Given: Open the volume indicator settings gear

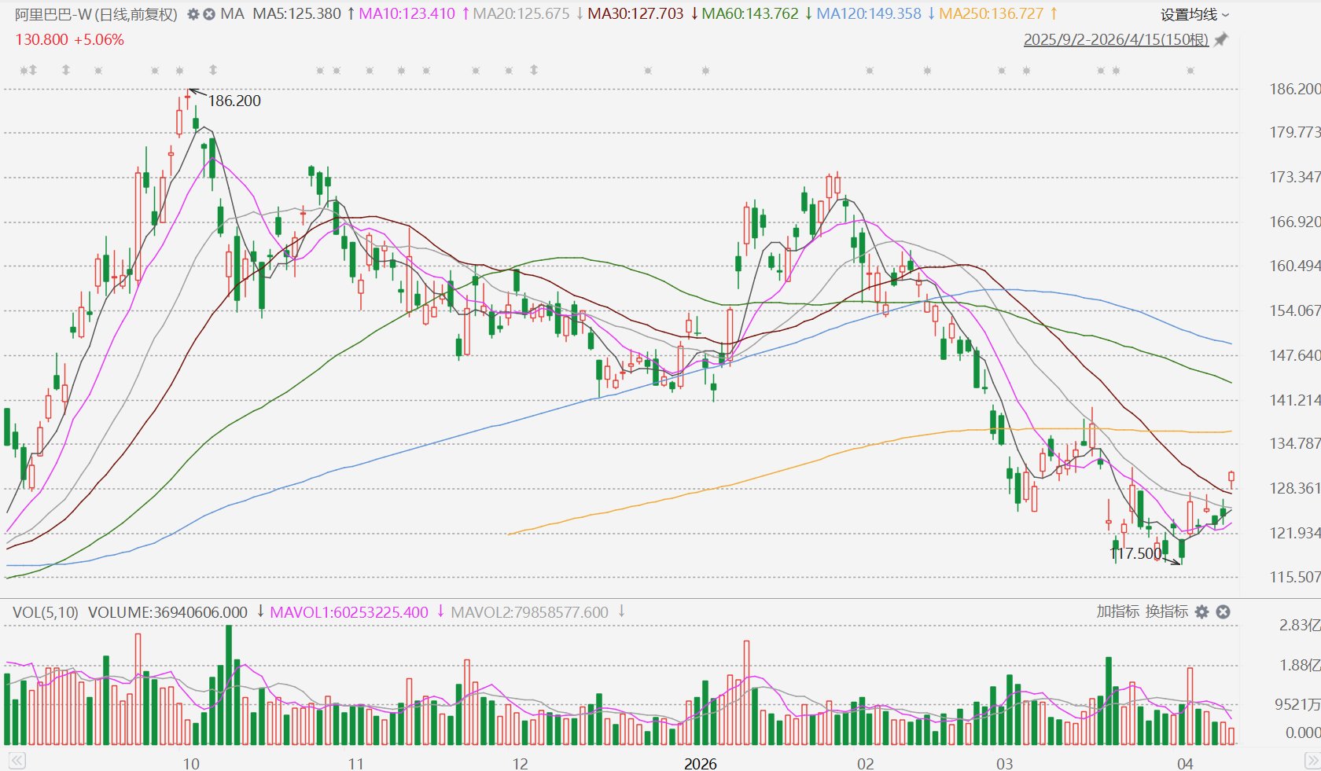Looking at the screenshot, I should 1201,611.
